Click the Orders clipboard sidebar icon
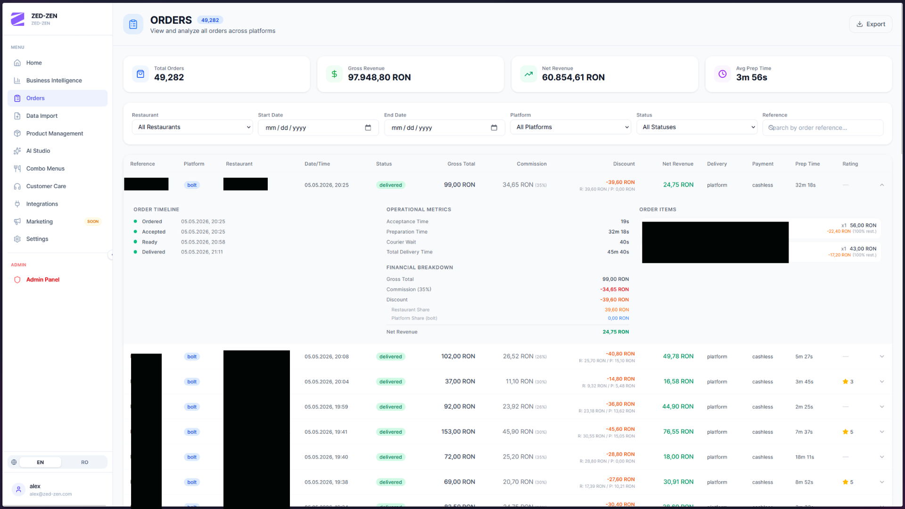This screenshot has width=905, height=509. tap(17, 98)
